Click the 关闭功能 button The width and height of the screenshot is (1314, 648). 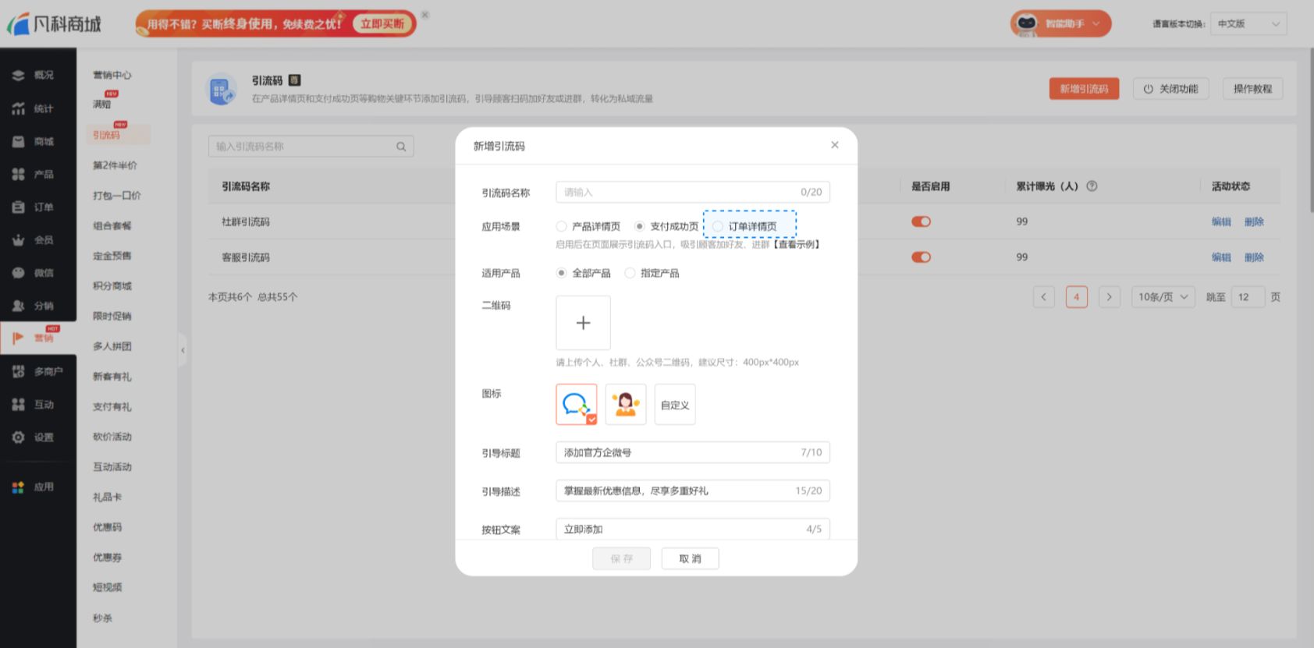[x=1170, y=89]
